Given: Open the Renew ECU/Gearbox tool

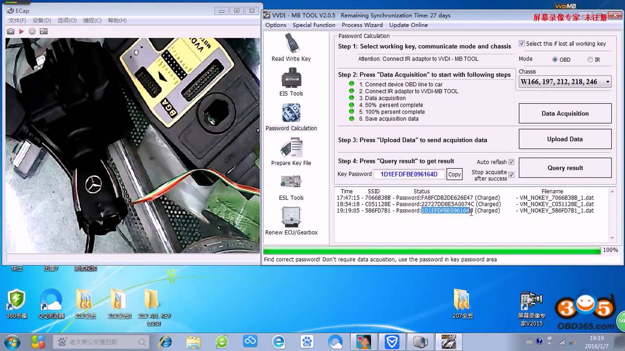Looking at the screenshot, I should tap(291, 221).
